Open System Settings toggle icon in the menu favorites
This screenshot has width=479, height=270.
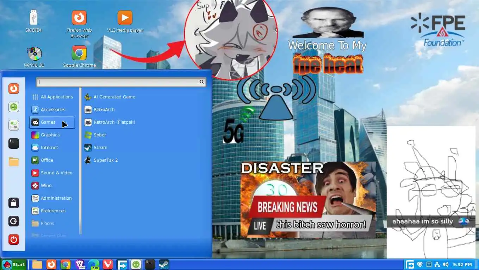(14, 125)
